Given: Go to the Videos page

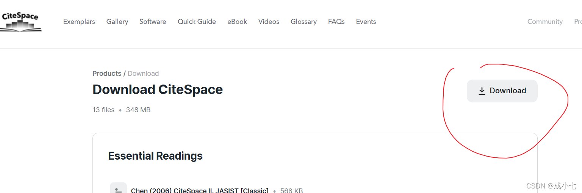Looking at the screenshot, I should point(269,22).
